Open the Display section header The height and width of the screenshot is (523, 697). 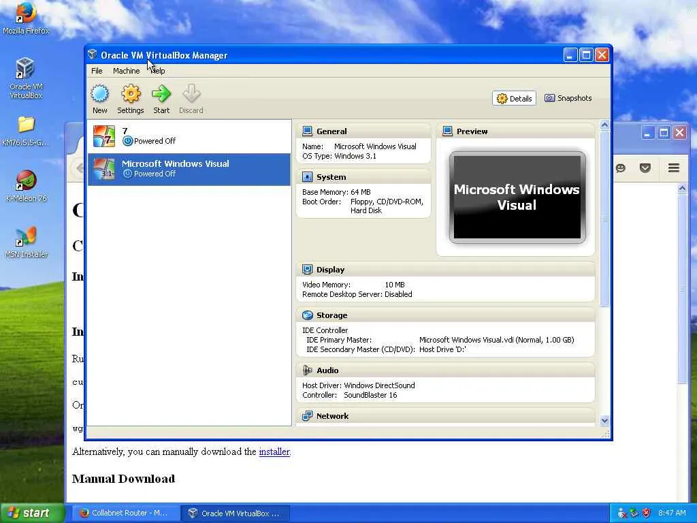(445, 270)
